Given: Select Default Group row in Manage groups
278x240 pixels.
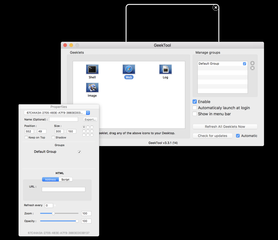Looking at the screenshot, I should pyautogui.click(x=223, y=64).
